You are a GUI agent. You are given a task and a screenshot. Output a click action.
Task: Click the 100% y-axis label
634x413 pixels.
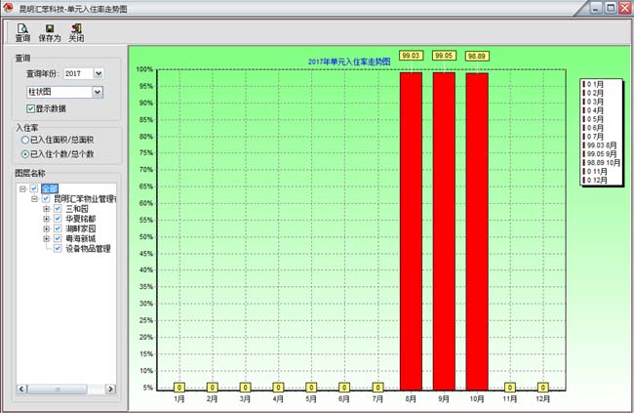144,69
